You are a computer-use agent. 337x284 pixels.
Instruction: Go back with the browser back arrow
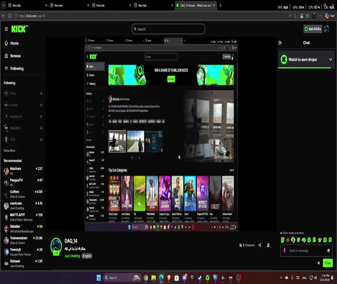coord(3,16)
